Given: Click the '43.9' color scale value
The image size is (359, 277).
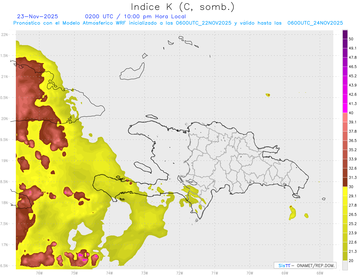Looking at the screenshot, I should pos(353,85).
